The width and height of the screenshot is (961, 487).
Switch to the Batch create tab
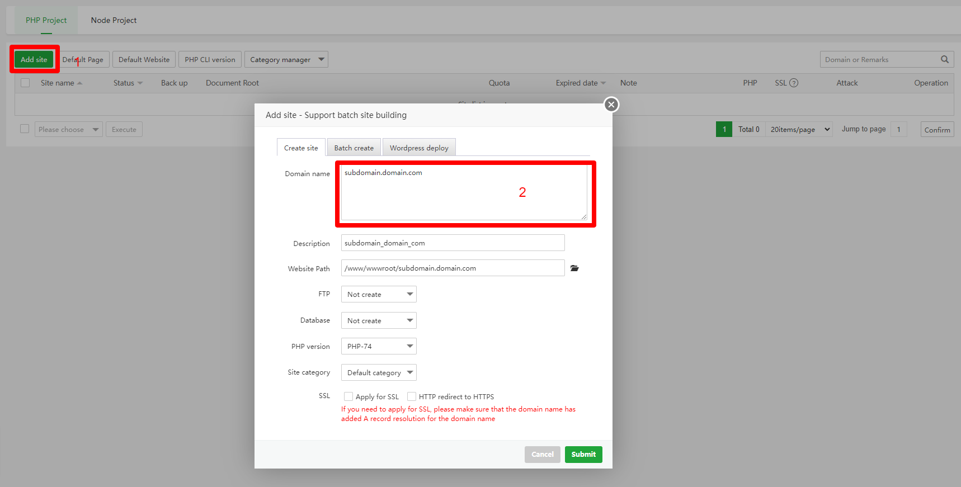point(354,148)
